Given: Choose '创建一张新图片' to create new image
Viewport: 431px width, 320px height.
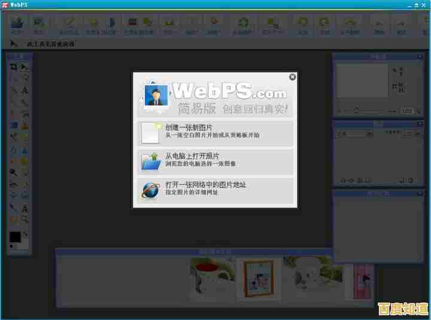Looking at the screenshot, I should pos(215,133).
